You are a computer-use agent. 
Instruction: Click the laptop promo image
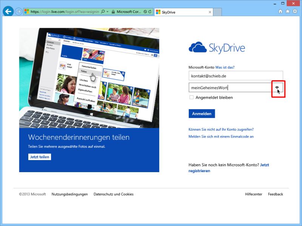pyautogui.click(x=89, y=78)
